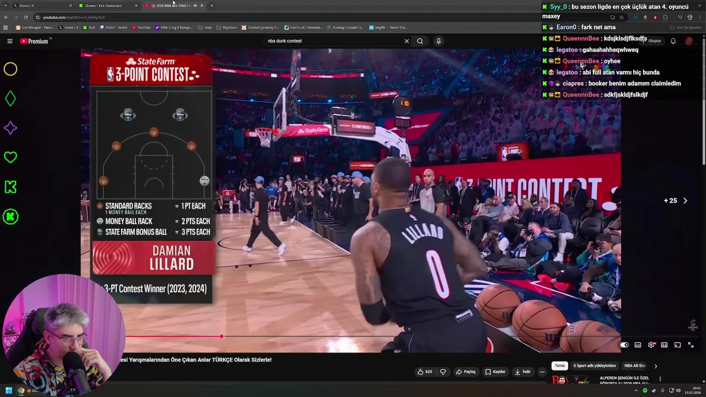Go back in the browser
The height and width of the screenshot is (397, 706).
pos(6,17)
